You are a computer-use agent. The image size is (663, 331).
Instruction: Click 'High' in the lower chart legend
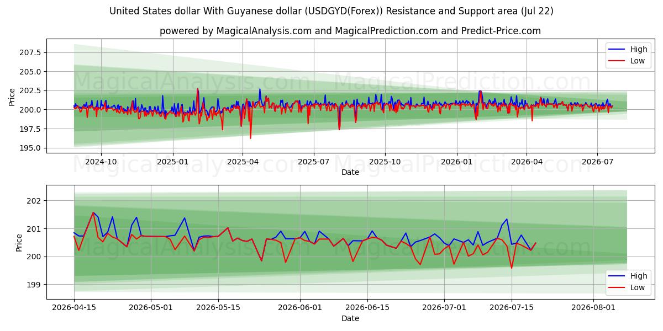point(639,276)
